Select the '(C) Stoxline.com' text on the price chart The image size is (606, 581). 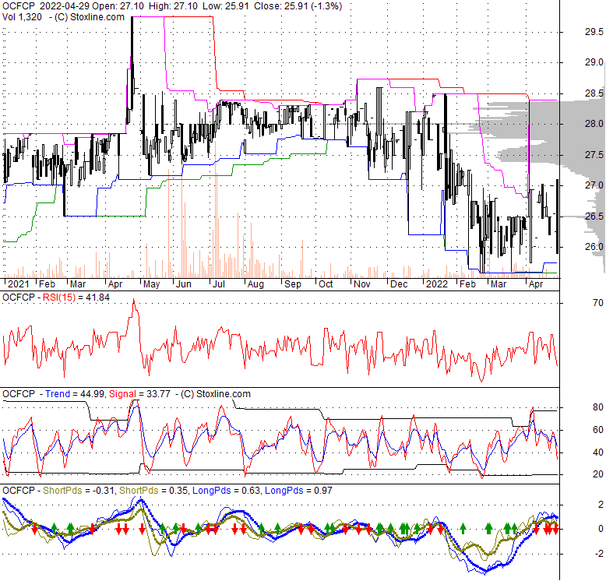(x=90, y=17)
